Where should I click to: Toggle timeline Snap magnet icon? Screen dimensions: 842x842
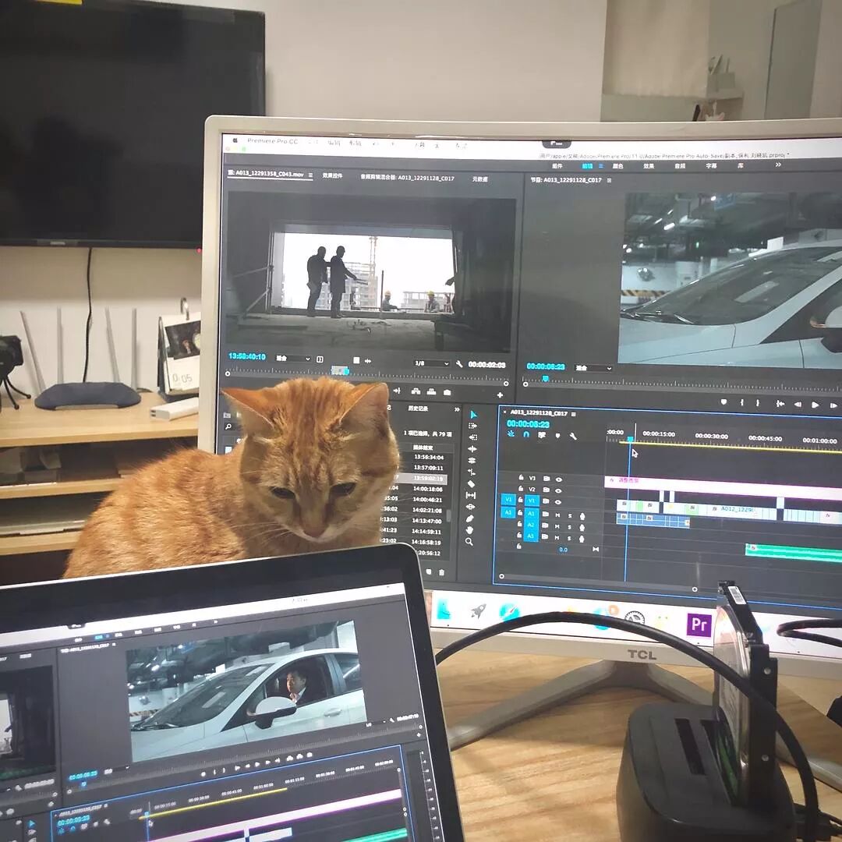(x=526, y=434)
